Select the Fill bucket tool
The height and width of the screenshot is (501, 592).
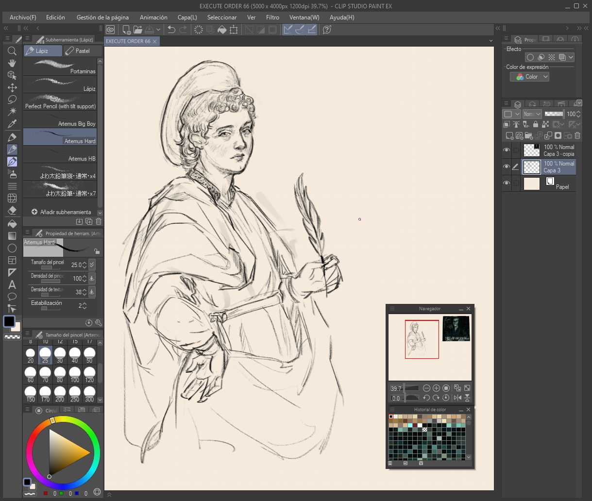click(12, 224)
